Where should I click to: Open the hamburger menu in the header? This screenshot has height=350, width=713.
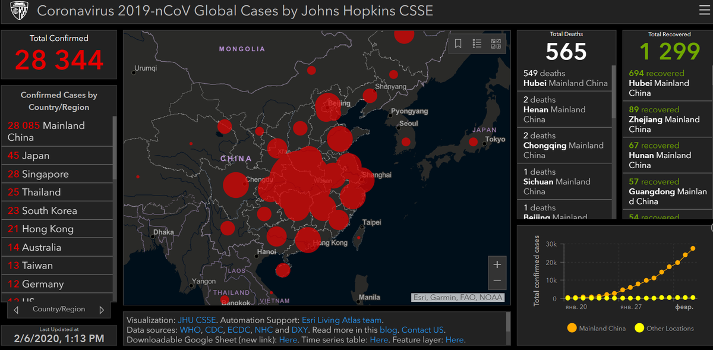704,10
